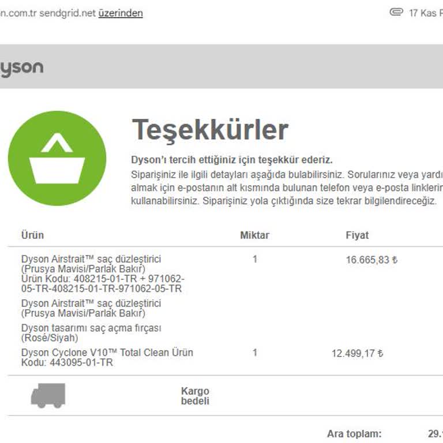
Task: Click the grey delivery truck icon
Action: [x=48, y=396]
